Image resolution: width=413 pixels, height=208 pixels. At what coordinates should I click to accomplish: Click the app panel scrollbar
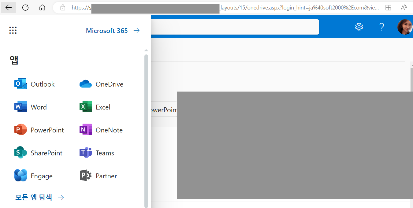[x=146, y=131]
